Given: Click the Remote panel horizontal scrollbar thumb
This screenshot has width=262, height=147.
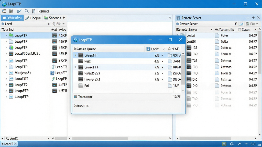Looking at the screenshot, I should [x=205, y=138].
